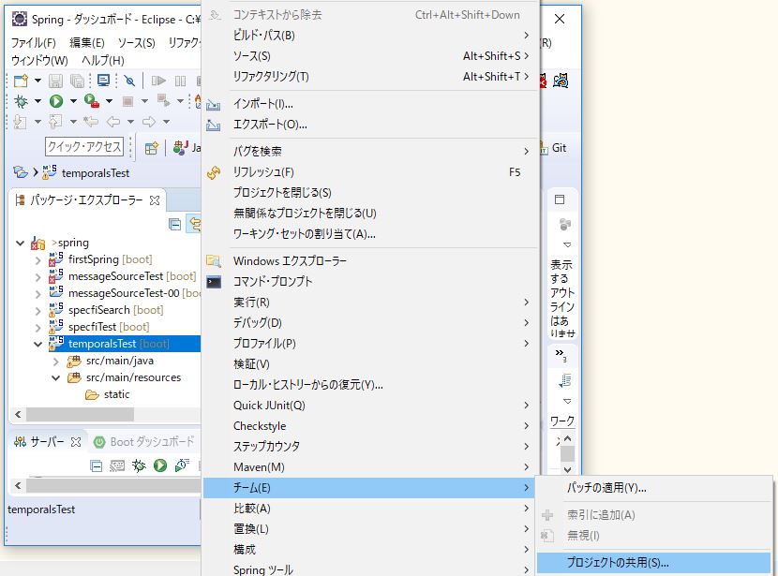Open the ステップカウンタ submenu
778x576 pixels.
[369, 446]
